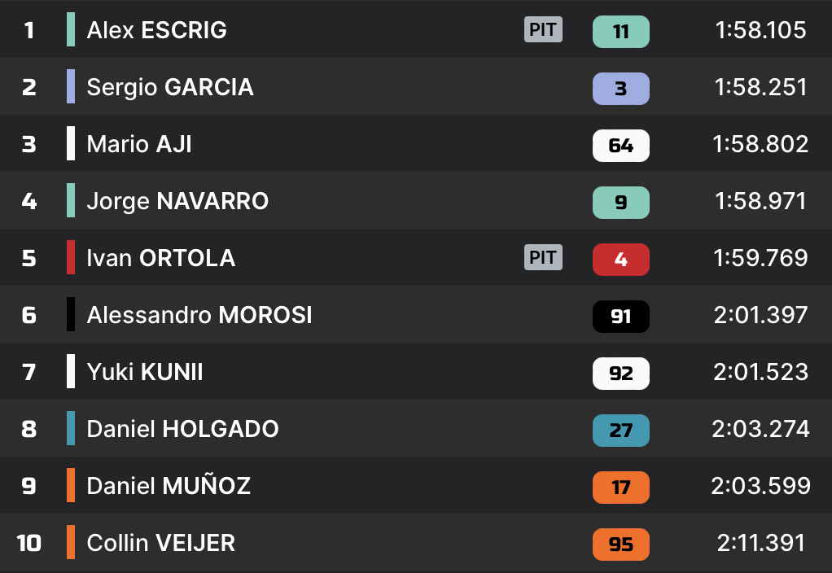832x573 pixels.
Task: Click the orange number 95 badge
Action: pos(620,545)
